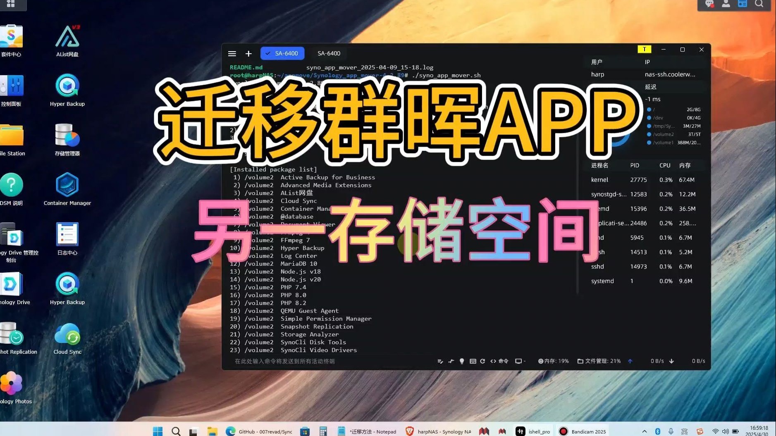The height and width of the screenshot is (436, 776).
Task: Open Windows taskbar search
Action: [x=176, y=431]
